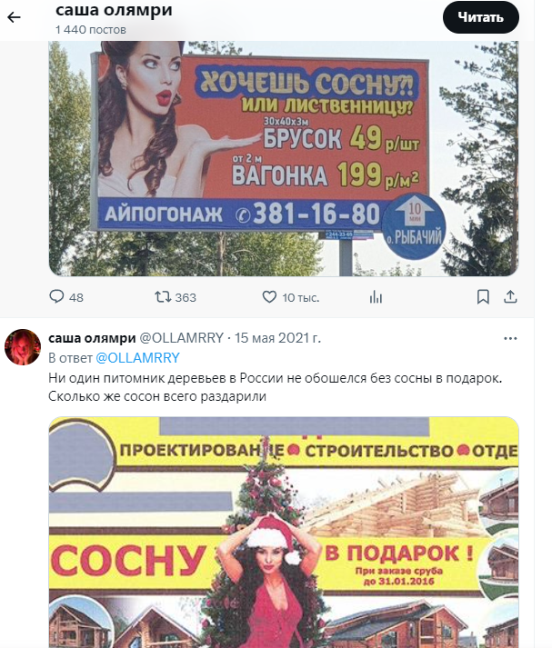Like the tweet with the heart icon
Screen dimensions: 552x648
point(269,296)
